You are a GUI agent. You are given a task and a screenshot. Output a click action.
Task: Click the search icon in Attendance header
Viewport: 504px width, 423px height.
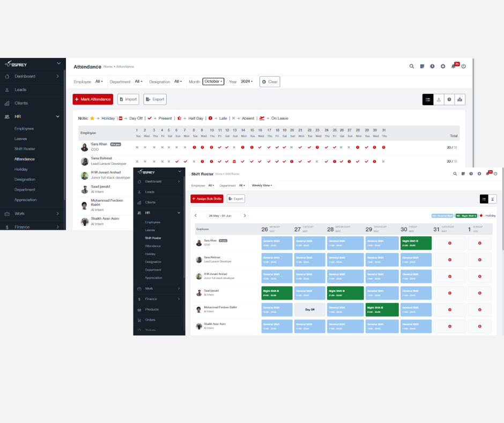pos(412,67)
